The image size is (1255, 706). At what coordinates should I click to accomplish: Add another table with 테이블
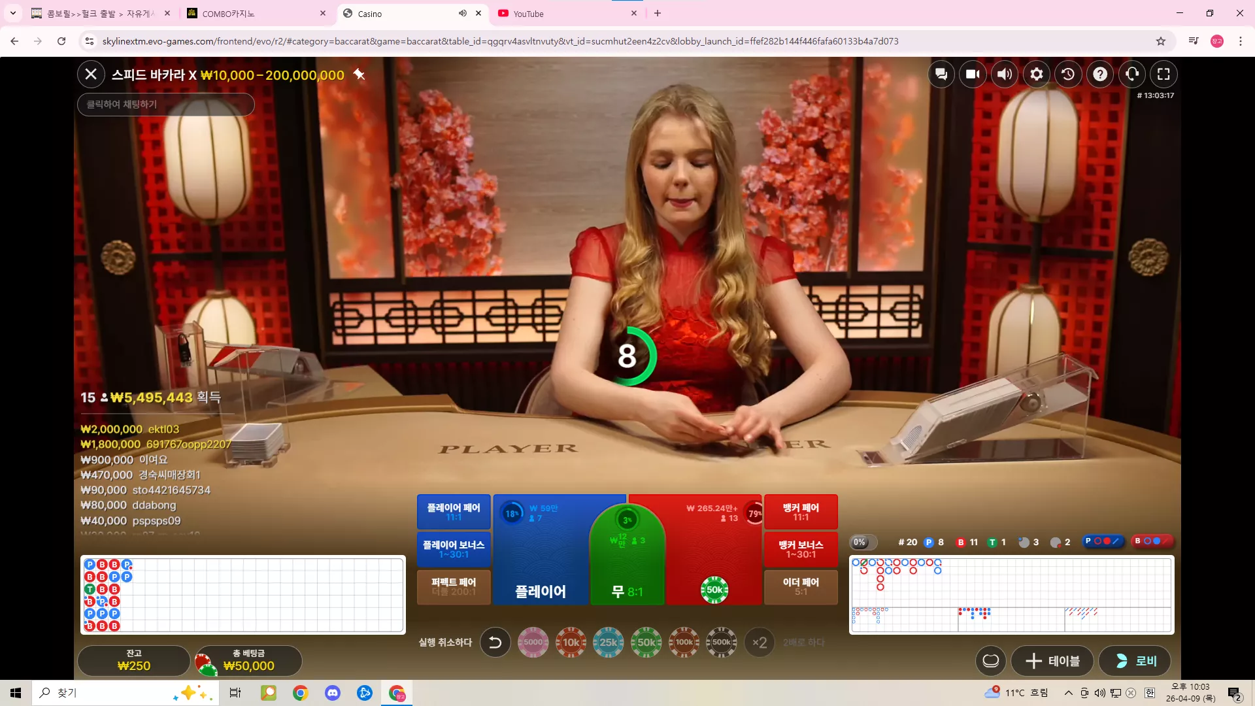click(1052, 661)
